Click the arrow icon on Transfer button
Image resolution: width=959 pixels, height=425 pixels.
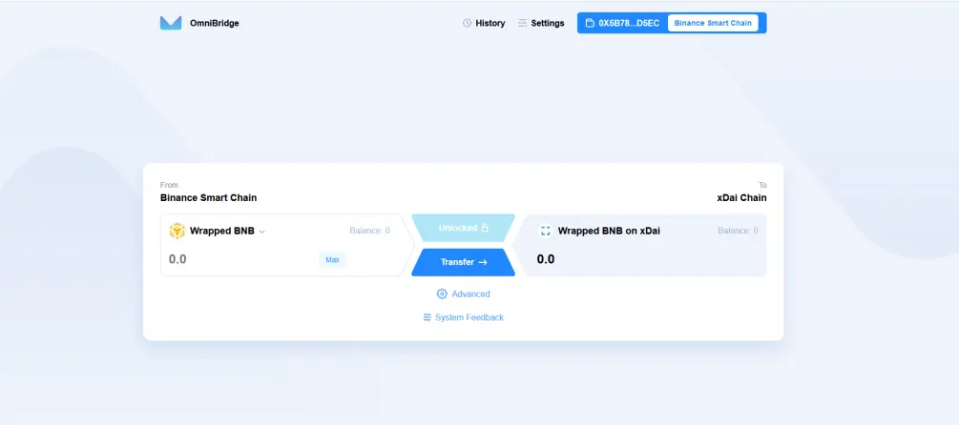(x=483, y=262)
